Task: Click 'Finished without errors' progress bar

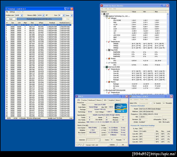Action: pyautogui.click(x=39, y=19)
